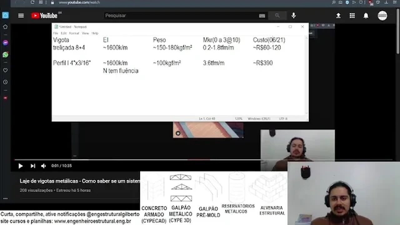Go to YouTube home via the logo
The image size is (400, 225).
44,16
